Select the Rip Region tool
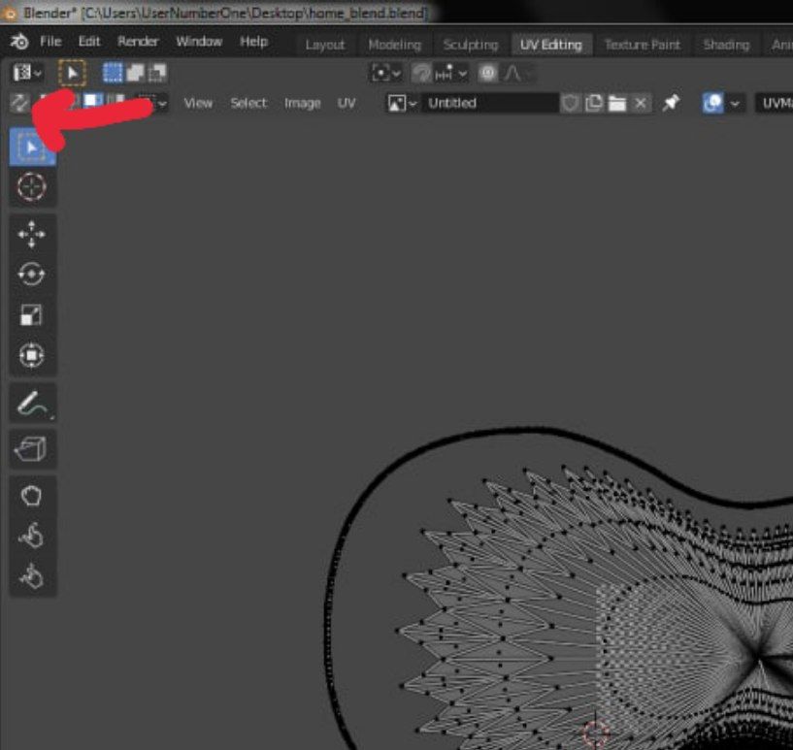Viewport: 793px width, 750px height. (32, 449)
